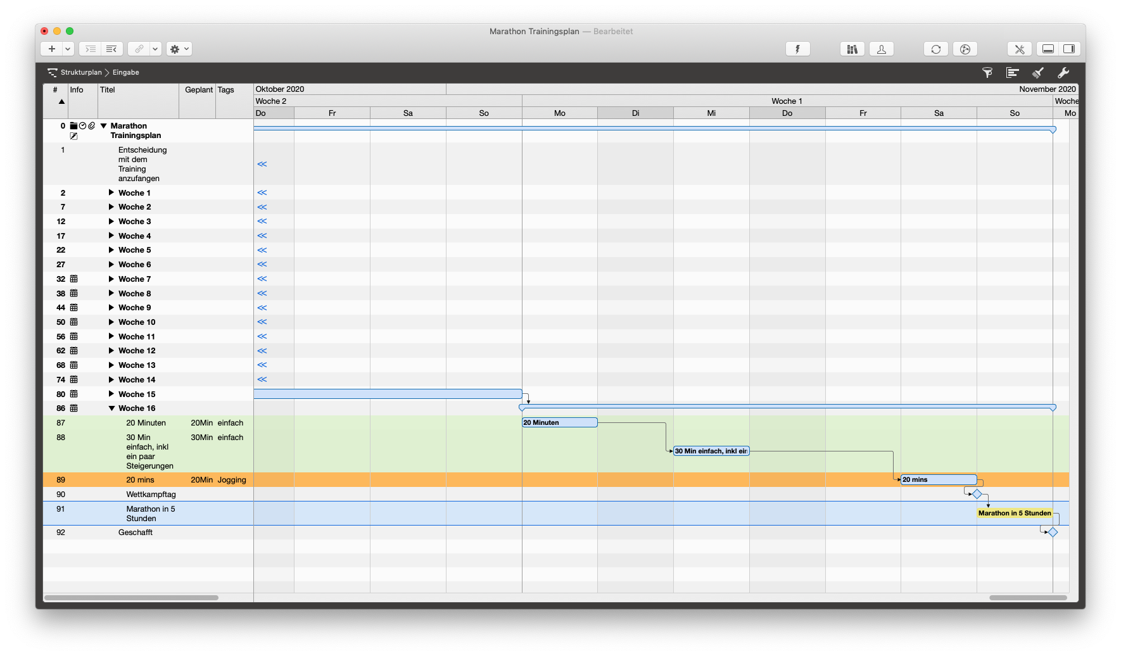The width and height of the screenshot is (1121, 656).
Task: Open the library books panel
Action: tap(852, 49)
